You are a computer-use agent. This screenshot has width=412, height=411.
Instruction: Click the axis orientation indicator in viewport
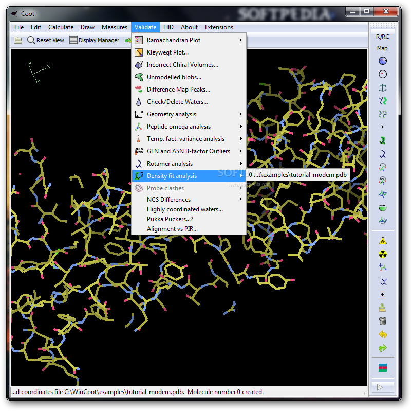(39, 72)
